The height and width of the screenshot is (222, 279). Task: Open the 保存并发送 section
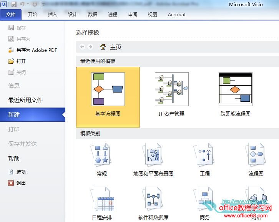[x=22, y=144]
